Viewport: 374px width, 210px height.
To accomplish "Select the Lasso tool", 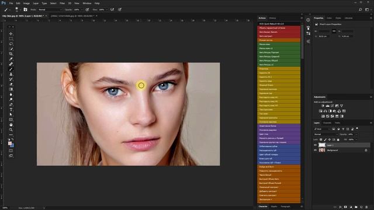I will pos(11,44).
